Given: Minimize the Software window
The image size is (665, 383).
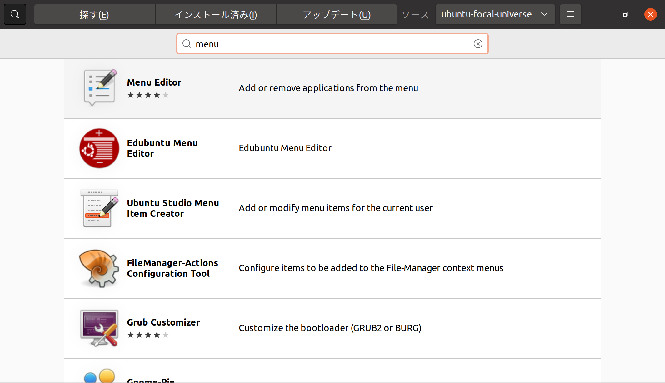Looking at the screenshot, I should click(x=600, y=15).
